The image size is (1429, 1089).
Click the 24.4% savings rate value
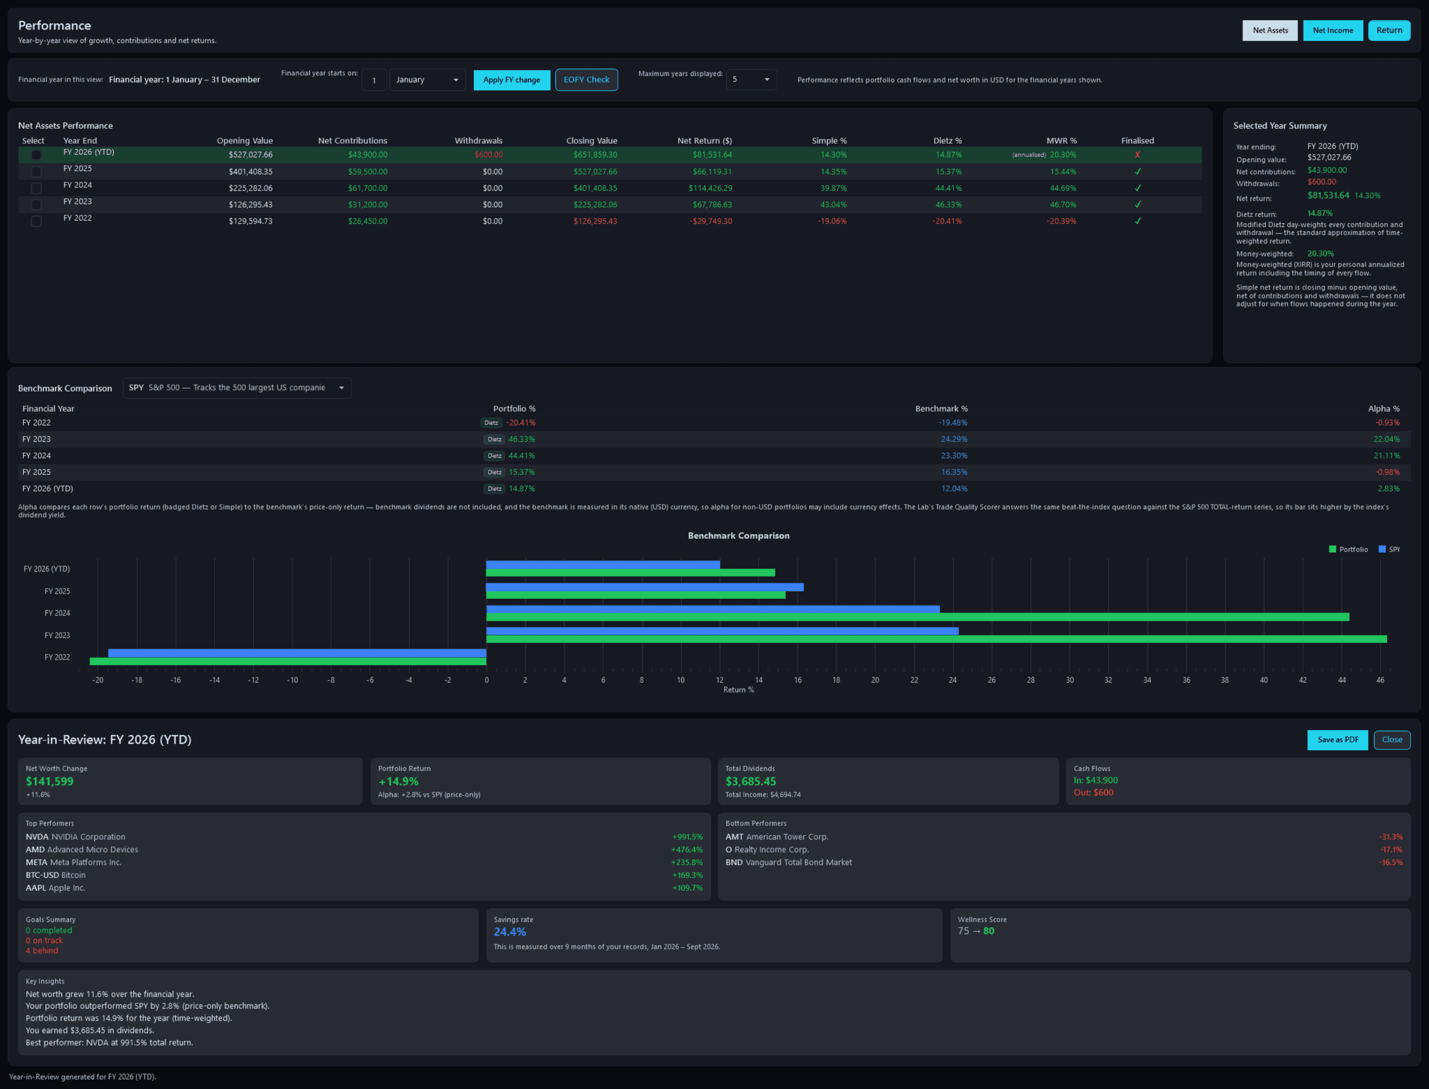[x=510, y=932]
